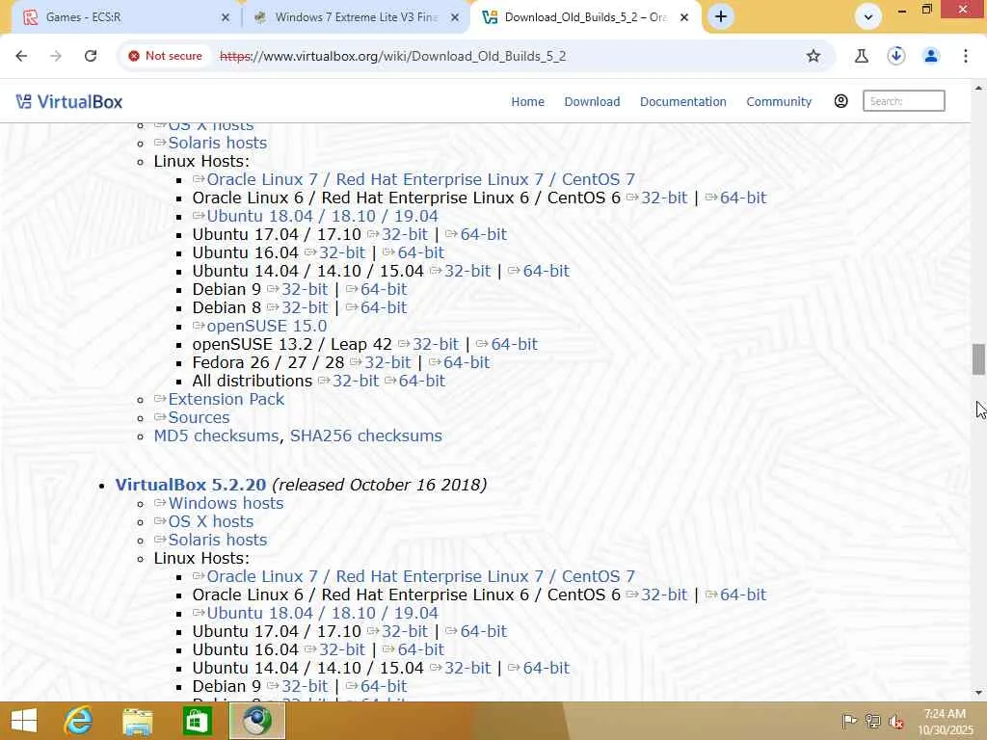Open the Community nav item

[x=779, y=101]
